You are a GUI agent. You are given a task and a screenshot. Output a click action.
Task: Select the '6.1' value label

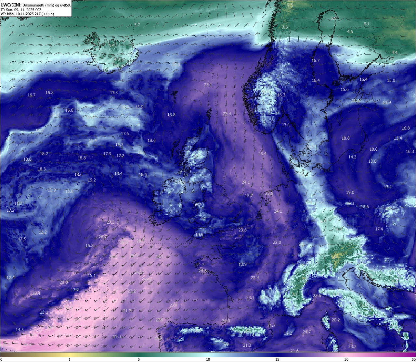[367, 24]
